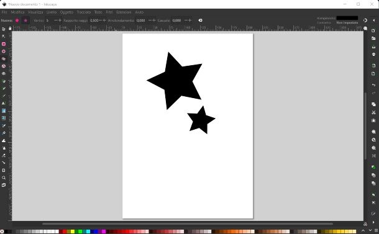Image resolution: width=379 pixels, height=234 pixels.
Task: Select the Tweak tool
Action: (4, 140)
